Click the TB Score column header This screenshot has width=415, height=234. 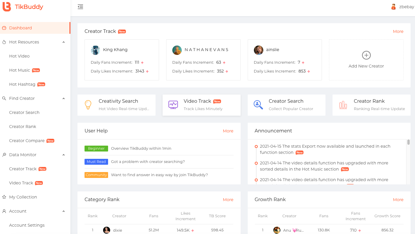217,216
